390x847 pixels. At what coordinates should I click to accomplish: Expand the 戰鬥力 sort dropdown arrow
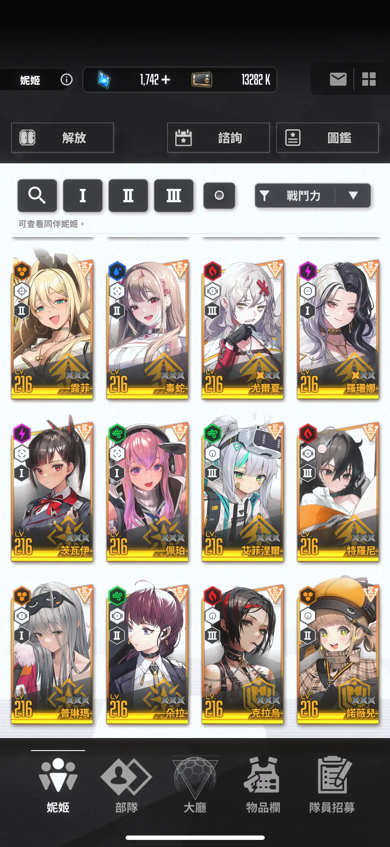[353, 196]
